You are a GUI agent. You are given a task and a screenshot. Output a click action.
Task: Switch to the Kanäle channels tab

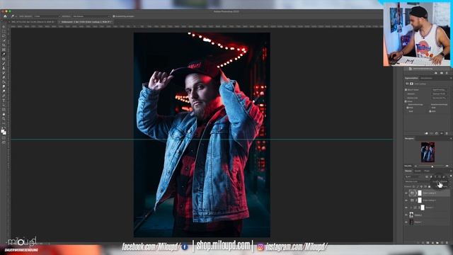(x=418, y=171)
